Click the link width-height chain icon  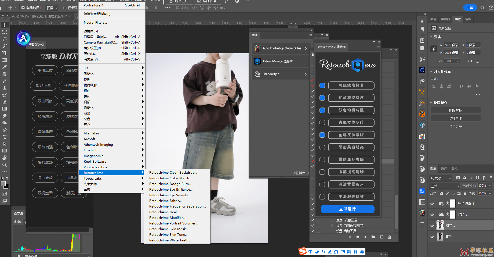pos(434,49)
